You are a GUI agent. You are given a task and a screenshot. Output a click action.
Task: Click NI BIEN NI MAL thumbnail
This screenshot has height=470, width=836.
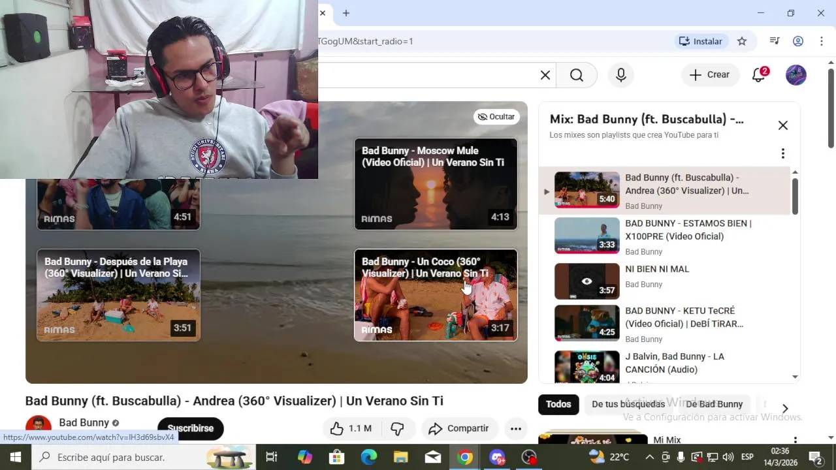(587, 281)
